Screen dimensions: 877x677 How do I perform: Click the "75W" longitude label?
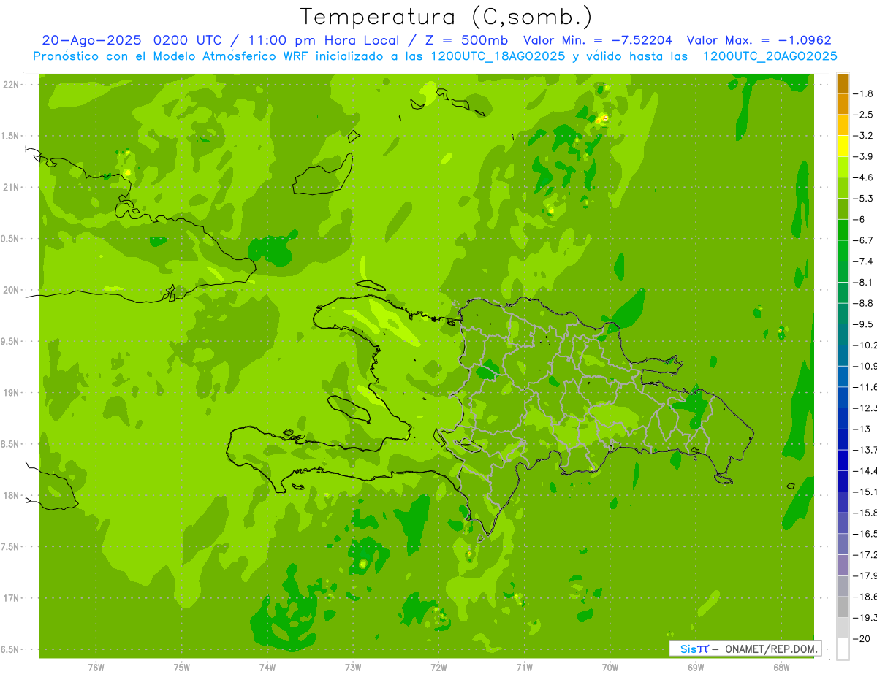tap(182, 668)
